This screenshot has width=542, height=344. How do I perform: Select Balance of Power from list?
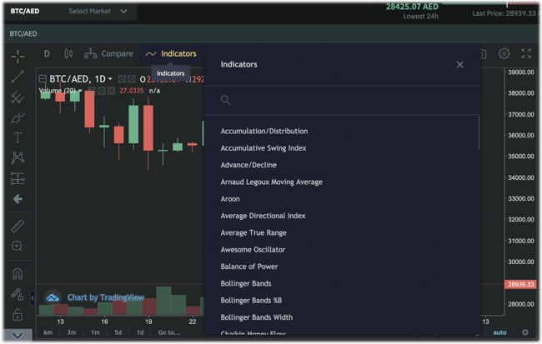coord(249,267)
